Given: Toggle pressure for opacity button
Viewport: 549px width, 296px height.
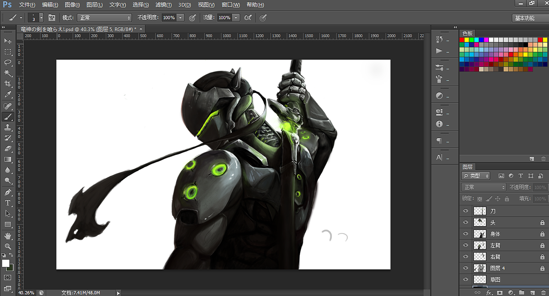Looking at the screenshot, I should tap(193, 18).
